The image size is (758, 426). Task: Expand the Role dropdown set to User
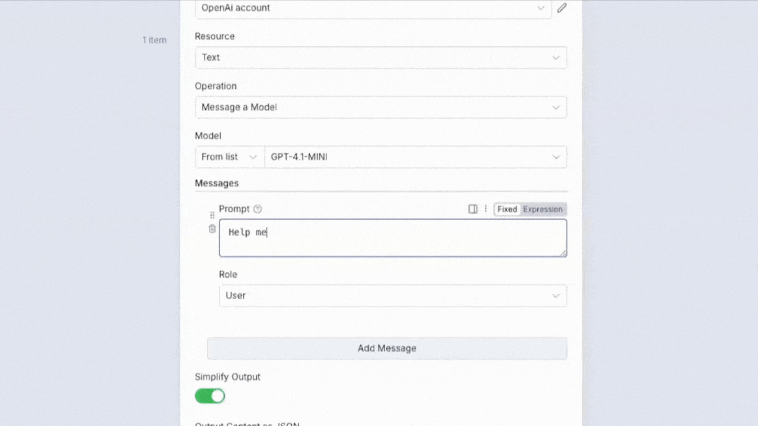tap(393, 296)
